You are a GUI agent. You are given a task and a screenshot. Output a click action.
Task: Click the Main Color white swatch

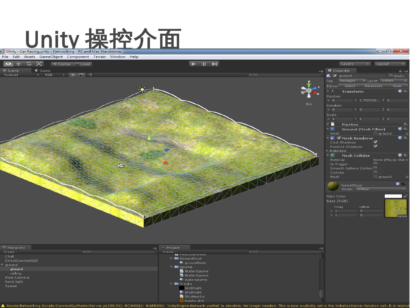pos(393,196)
